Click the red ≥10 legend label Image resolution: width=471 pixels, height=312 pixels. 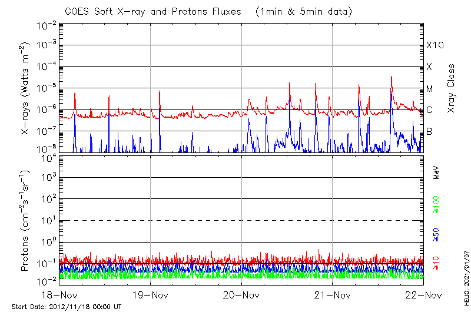click(436, 263)
